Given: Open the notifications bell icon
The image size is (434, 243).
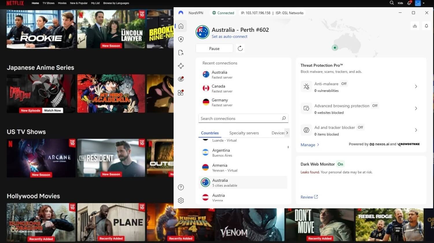Looking at the screenshot, I should (x=426, y=26).
